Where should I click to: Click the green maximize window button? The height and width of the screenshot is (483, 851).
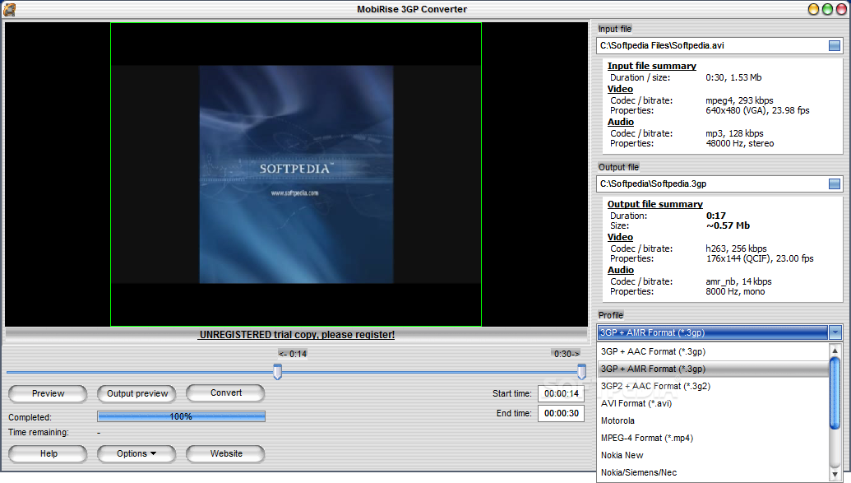[827, 9]
